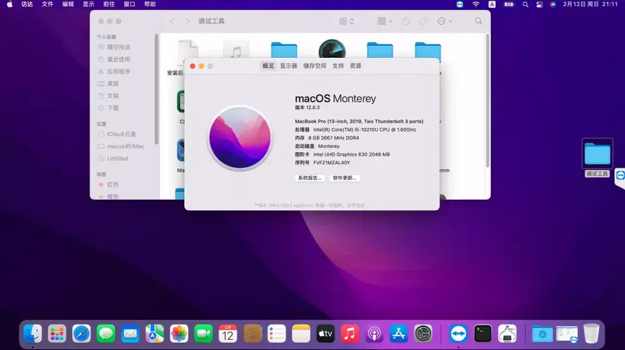Open the 编辑 menu
The width and height of the screenshot is (625, 350).
[x=68, y=4]
